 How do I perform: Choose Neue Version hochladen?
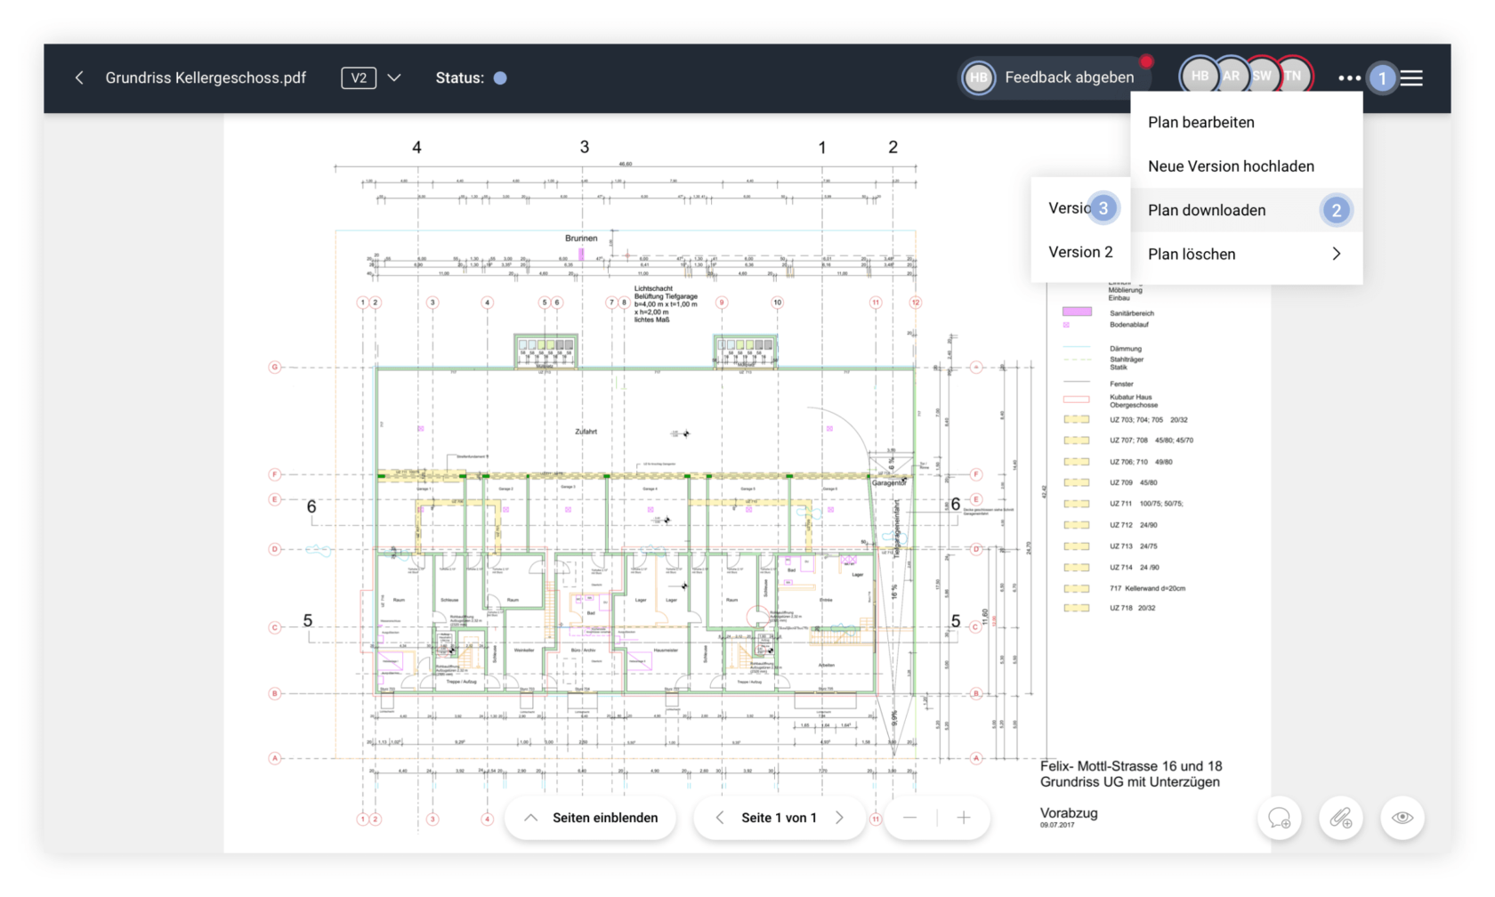[x=1246, y=166]
